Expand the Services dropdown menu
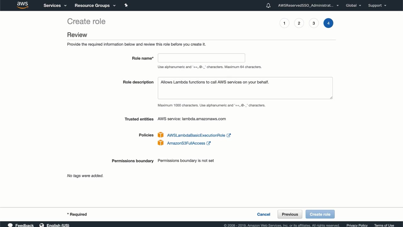 [55, 5]
